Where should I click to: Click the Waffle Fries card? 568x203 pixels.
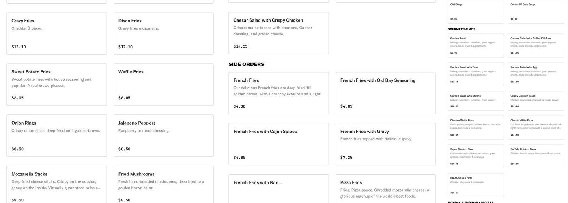164,84
